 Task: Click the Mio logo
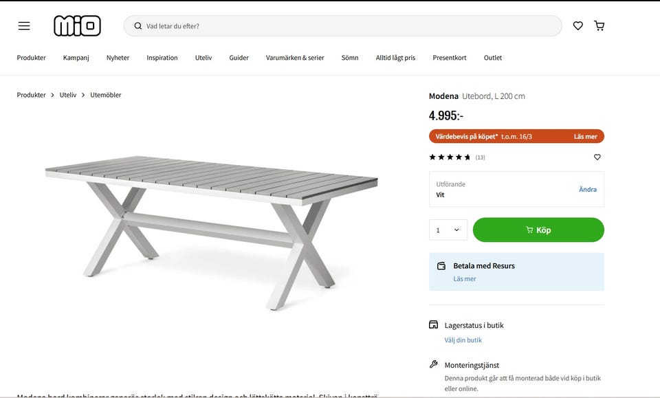pos(78,25)
